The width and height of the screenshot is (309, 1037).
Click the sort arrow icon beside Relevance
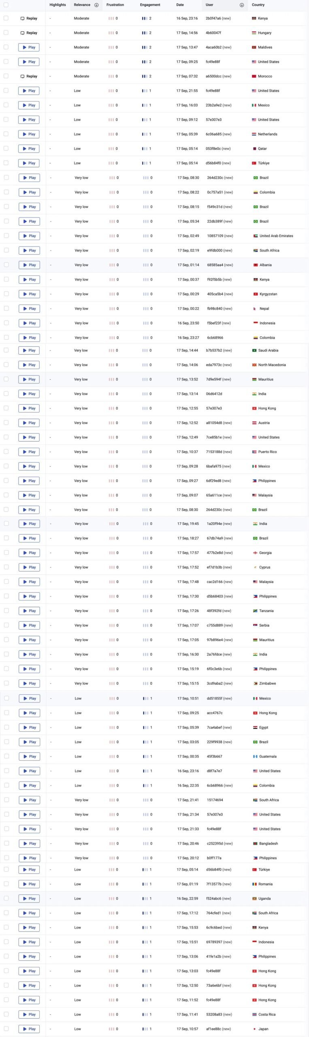click(96, 5)
